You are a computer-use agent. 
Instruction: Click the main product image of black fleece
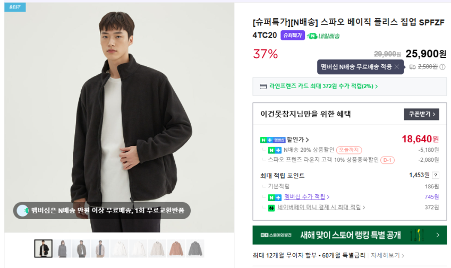point(119,117)
